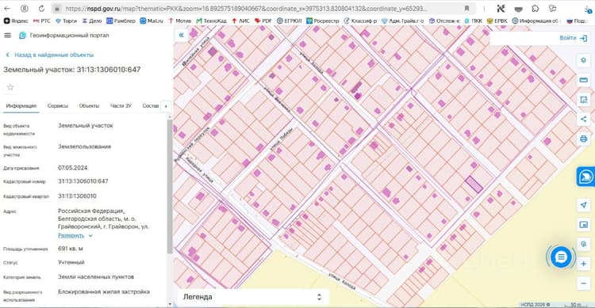Open browser extensions puzzle icon
This screenshot has height=308, width=595.
[x=535, y=9]
